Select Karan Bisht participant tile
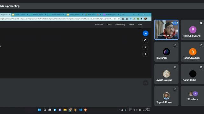Image resolution: width=204 pixels, height=114 pixels. coord(192,74)
